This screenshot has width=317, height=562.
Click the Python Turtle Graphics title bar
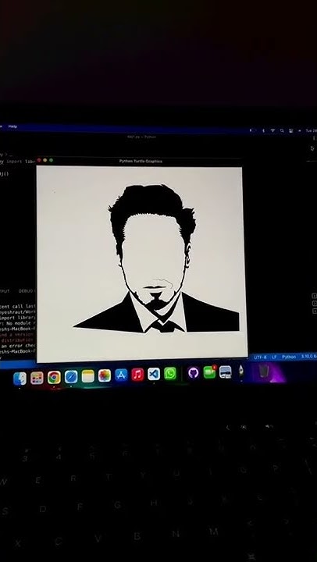tap(141, 162)
